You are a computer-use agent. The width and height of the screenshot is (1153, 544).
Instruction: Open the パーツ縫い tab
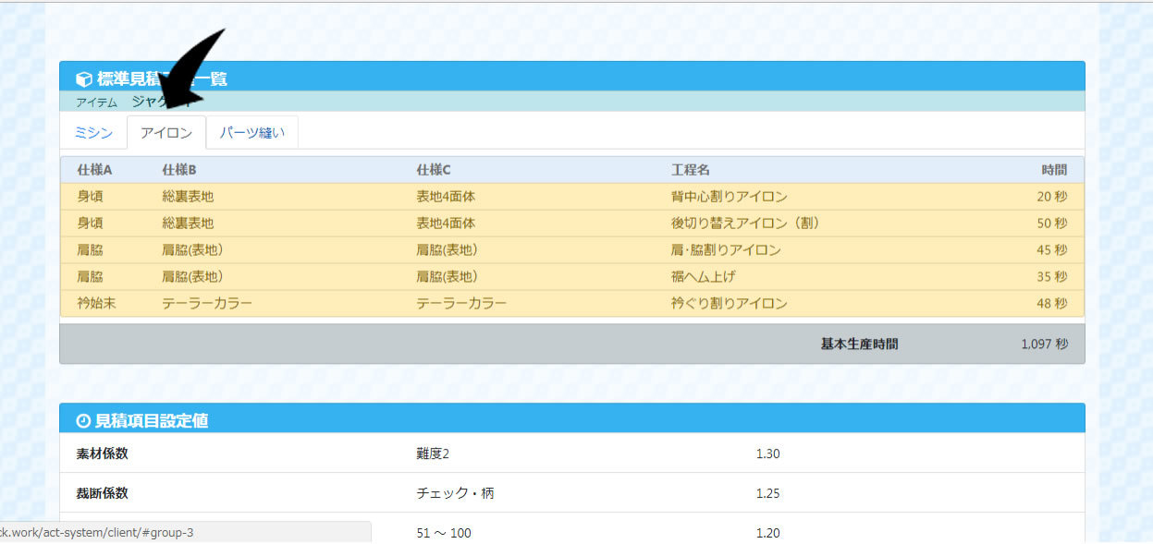[x=251, y=133]
